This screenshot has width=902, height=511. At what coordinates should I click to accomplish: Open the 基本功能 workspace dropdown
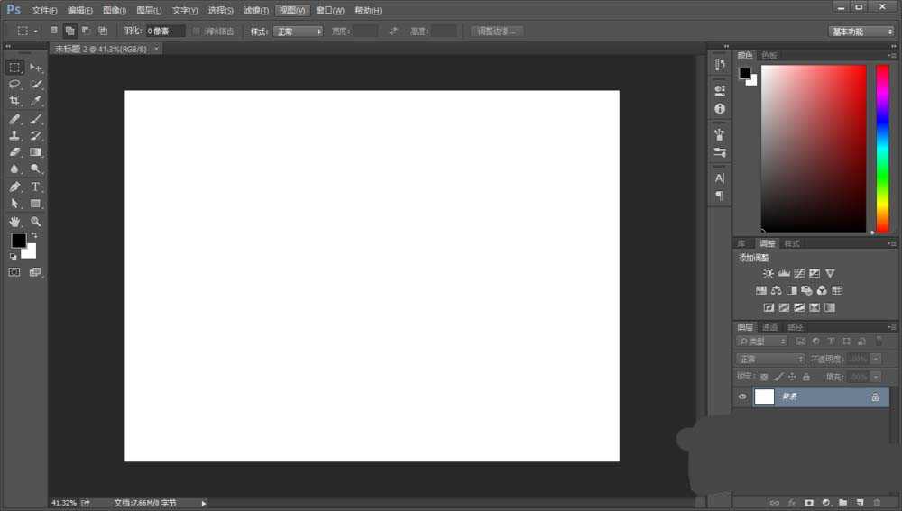point(861,32)
